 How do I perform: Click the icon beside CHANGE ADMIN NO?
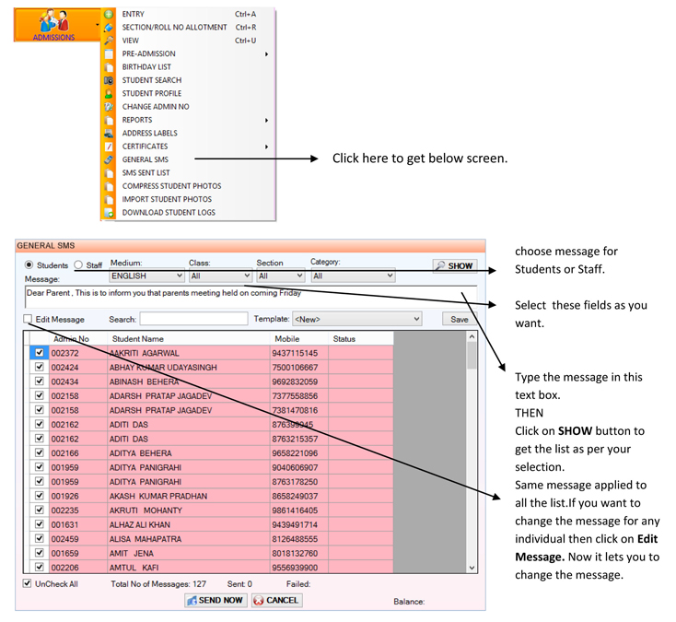[109, 107]
